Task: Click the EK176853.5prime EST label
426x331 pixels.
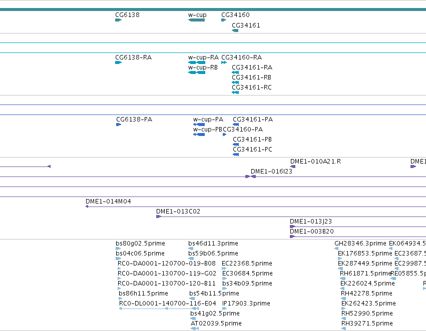Action: click(365, 253)
